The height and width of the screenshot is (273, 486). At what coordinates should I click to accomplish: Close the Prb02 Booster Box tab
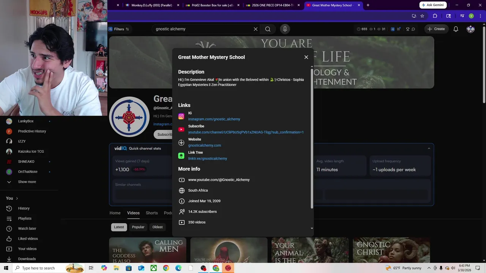[238, 5]
